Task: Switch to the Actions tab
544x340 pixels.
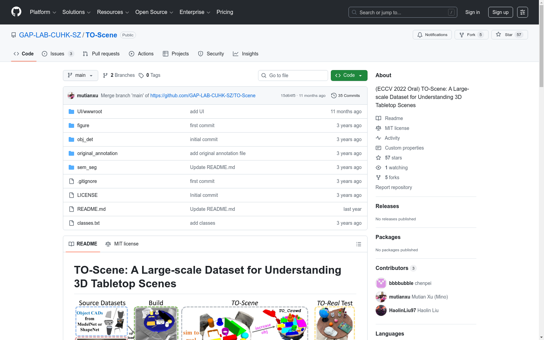Action: [141, 54]
